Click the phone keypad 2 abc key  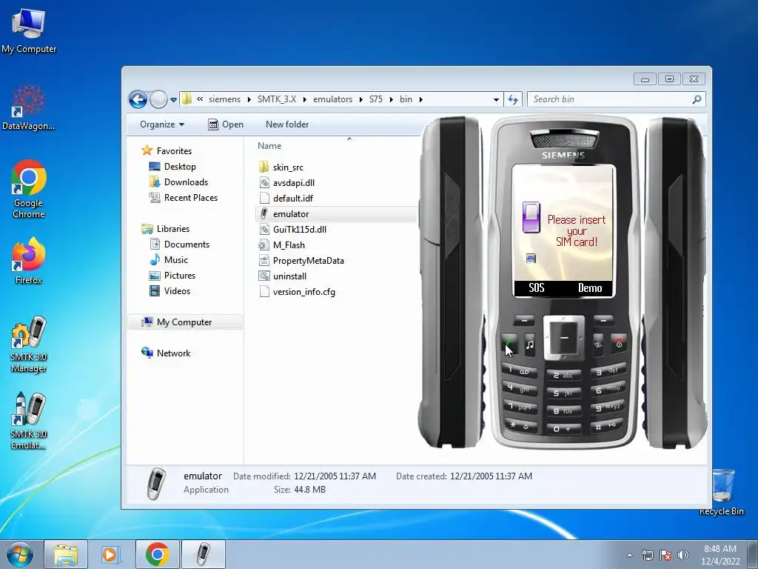[563, 375]
